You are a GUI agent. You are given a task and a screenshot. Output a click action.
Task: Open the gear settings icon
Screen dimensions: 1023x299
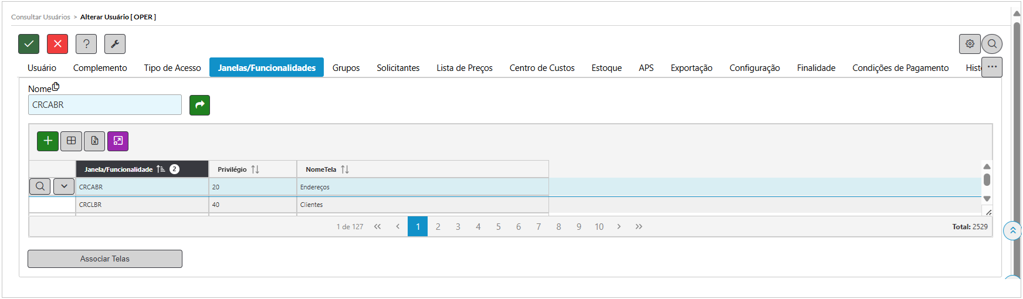tap(970, 44)
